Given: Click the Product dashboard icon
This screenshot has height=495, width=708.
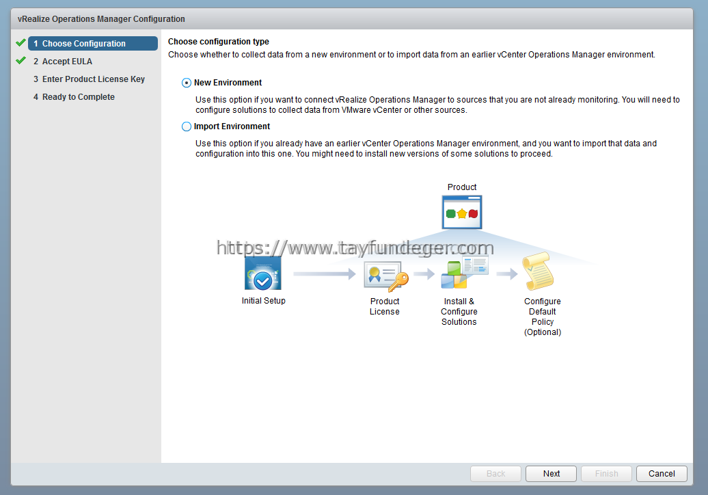Looking at the screenshot, I should [x=462, y=212].
